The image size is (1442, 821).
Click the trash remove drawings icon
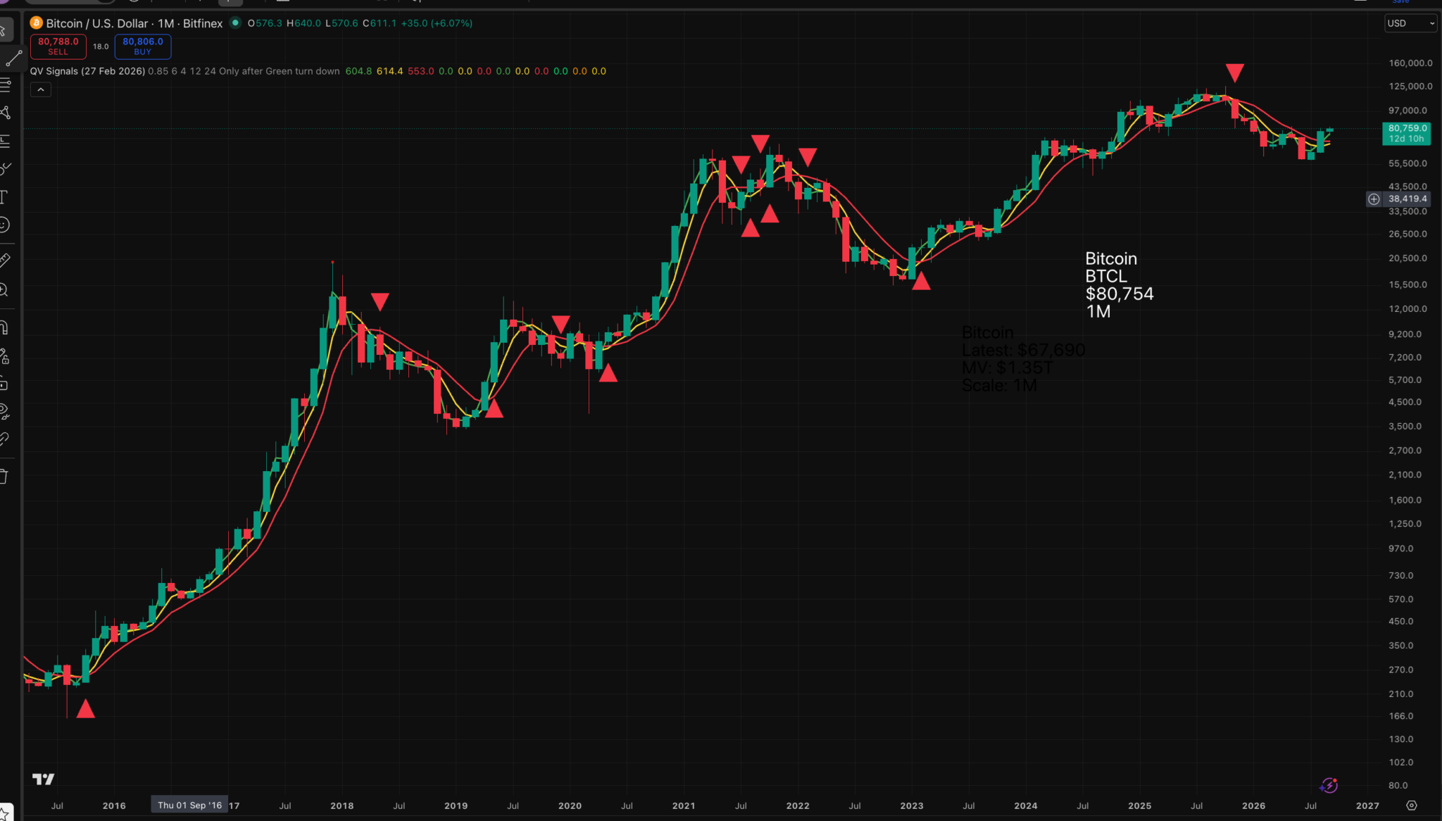click(4, 477)
